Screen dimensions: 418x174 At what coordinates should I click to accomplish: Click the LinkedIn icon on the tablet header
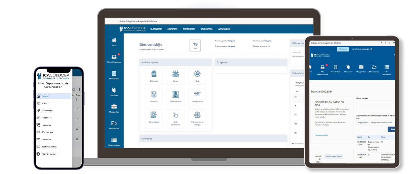[x=390, y=43]
